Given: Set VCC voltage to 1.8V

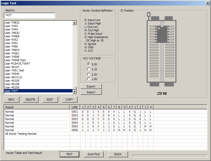Looking at the screenshot, I should (x=89, y=79).
